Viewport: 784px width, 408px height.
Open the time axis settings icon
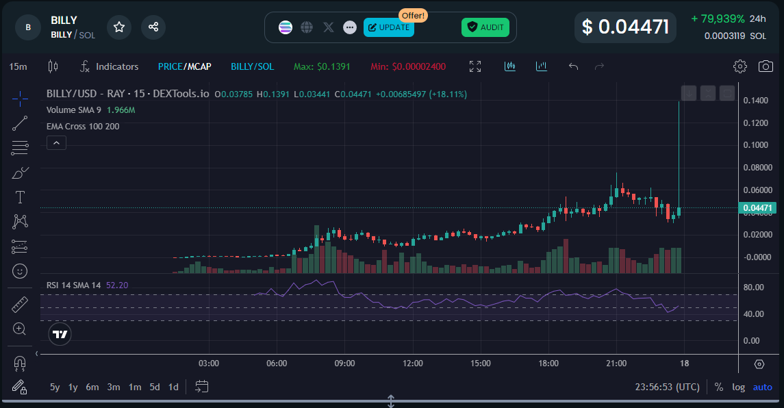pyautogui.click(x=759, y=364)
